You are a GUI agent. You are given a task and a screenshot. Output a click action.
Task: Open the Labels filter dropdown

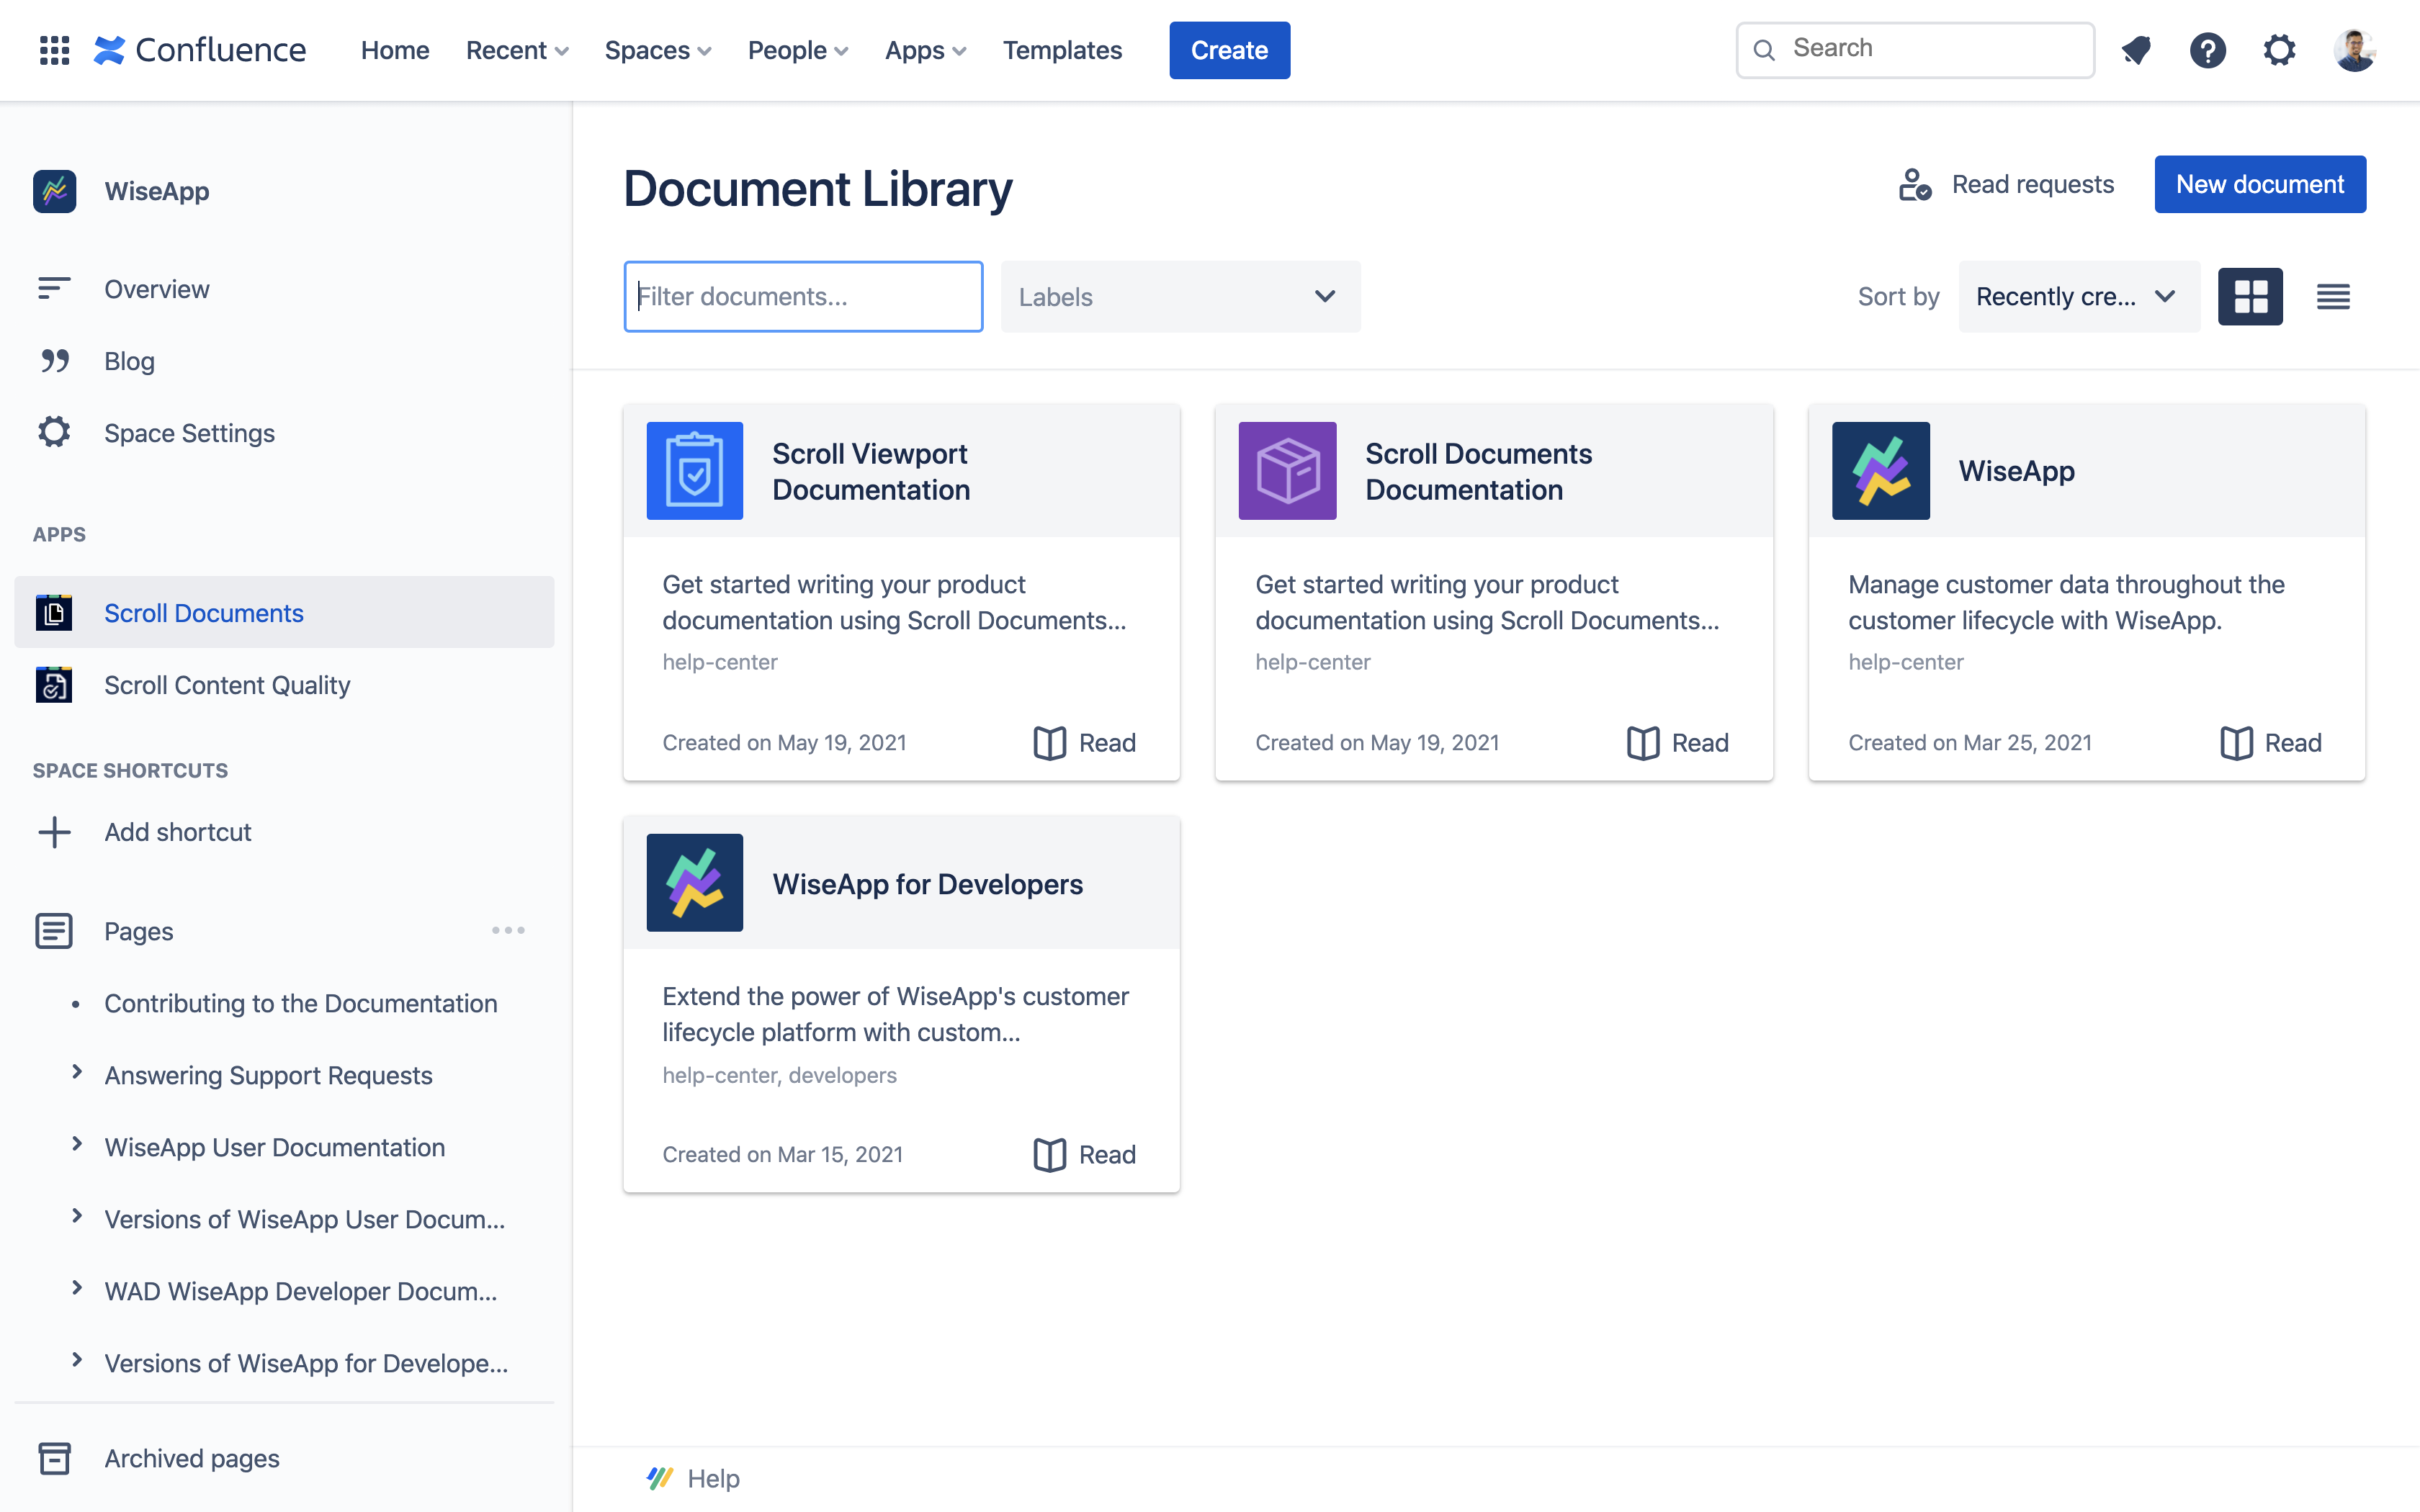point(1180,296)
